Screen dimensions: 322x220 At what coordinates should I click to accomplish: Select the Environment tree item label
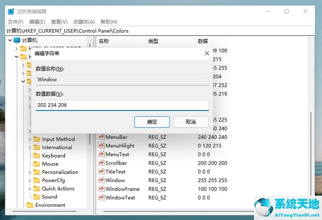[50, 205]
